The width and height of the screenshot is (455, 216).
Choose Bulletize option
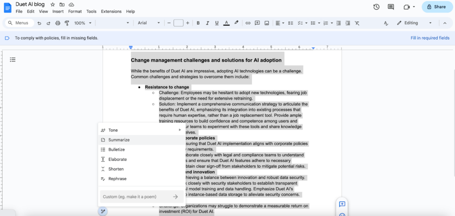coord(141,150)
